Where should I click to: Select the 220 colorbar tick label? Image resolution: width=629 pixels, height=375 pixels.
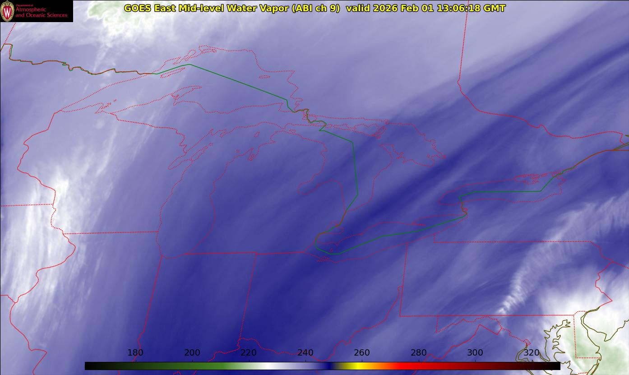pos(249,353)
